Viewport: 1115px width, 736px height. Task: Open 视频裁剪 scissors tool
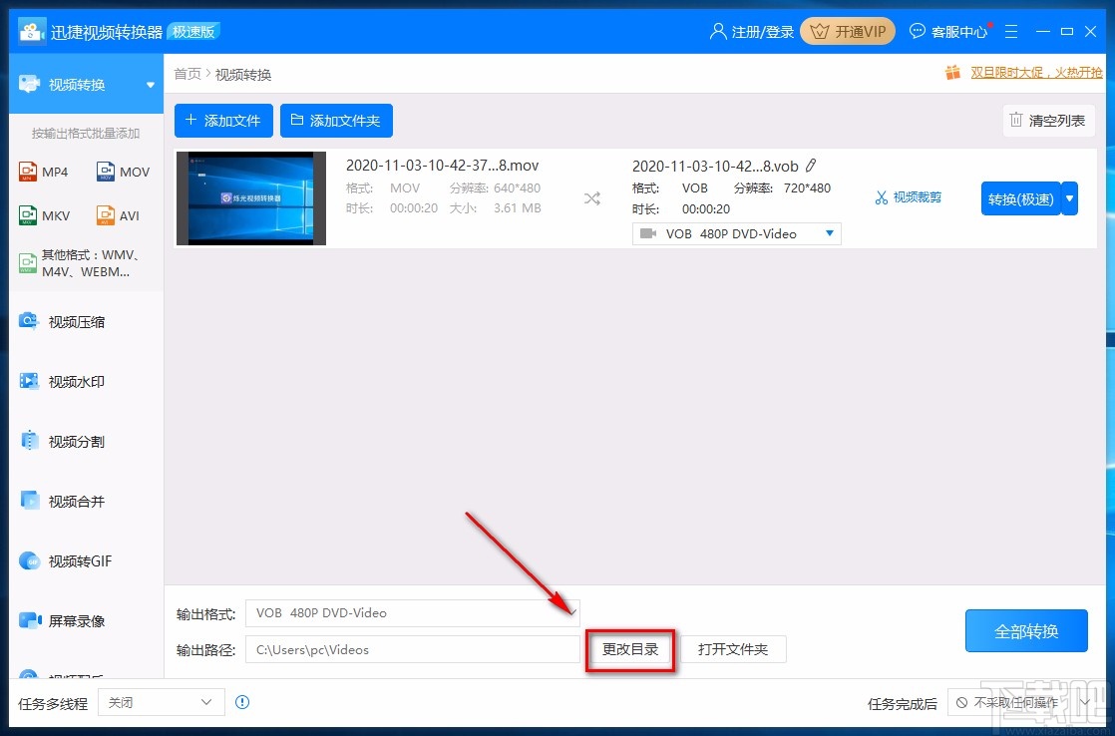pos(909,197)
